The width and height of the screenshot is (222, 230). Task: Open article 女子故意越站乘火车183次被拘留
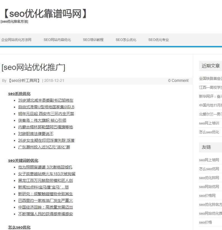click(47, 174)
